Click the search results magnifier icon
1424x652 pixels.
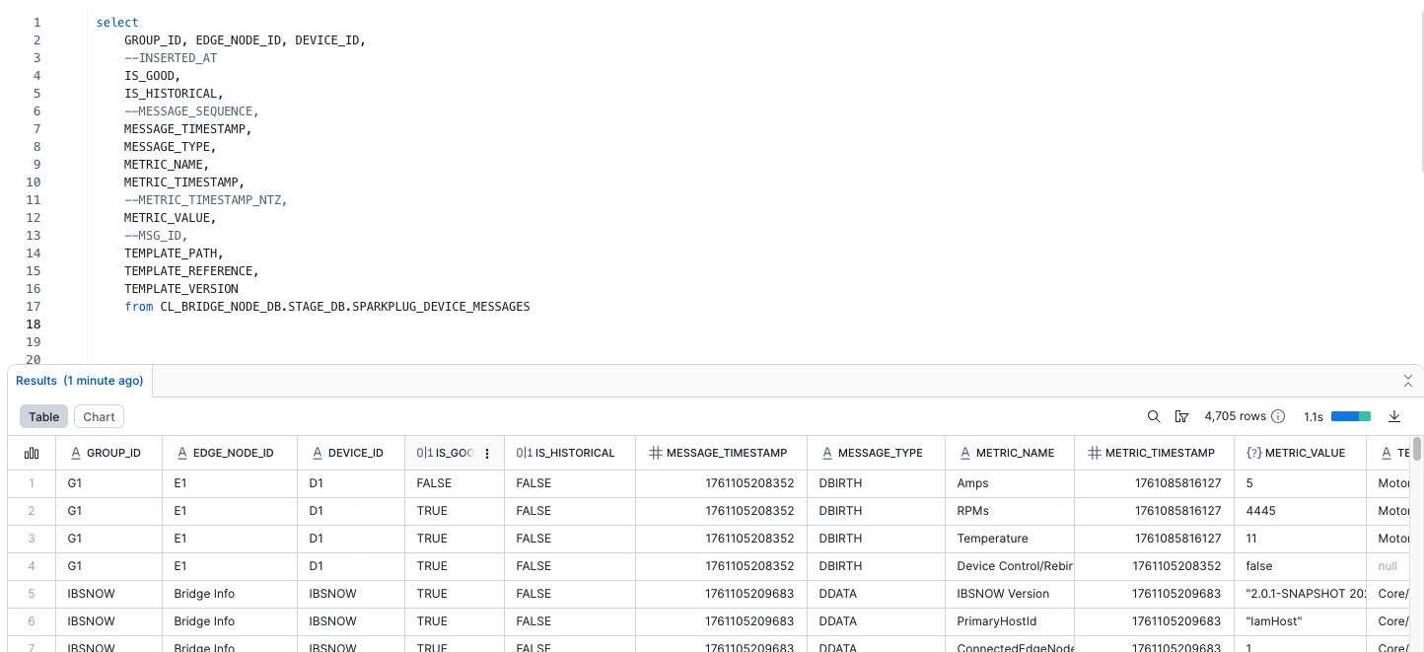(x=1154, y=416)
